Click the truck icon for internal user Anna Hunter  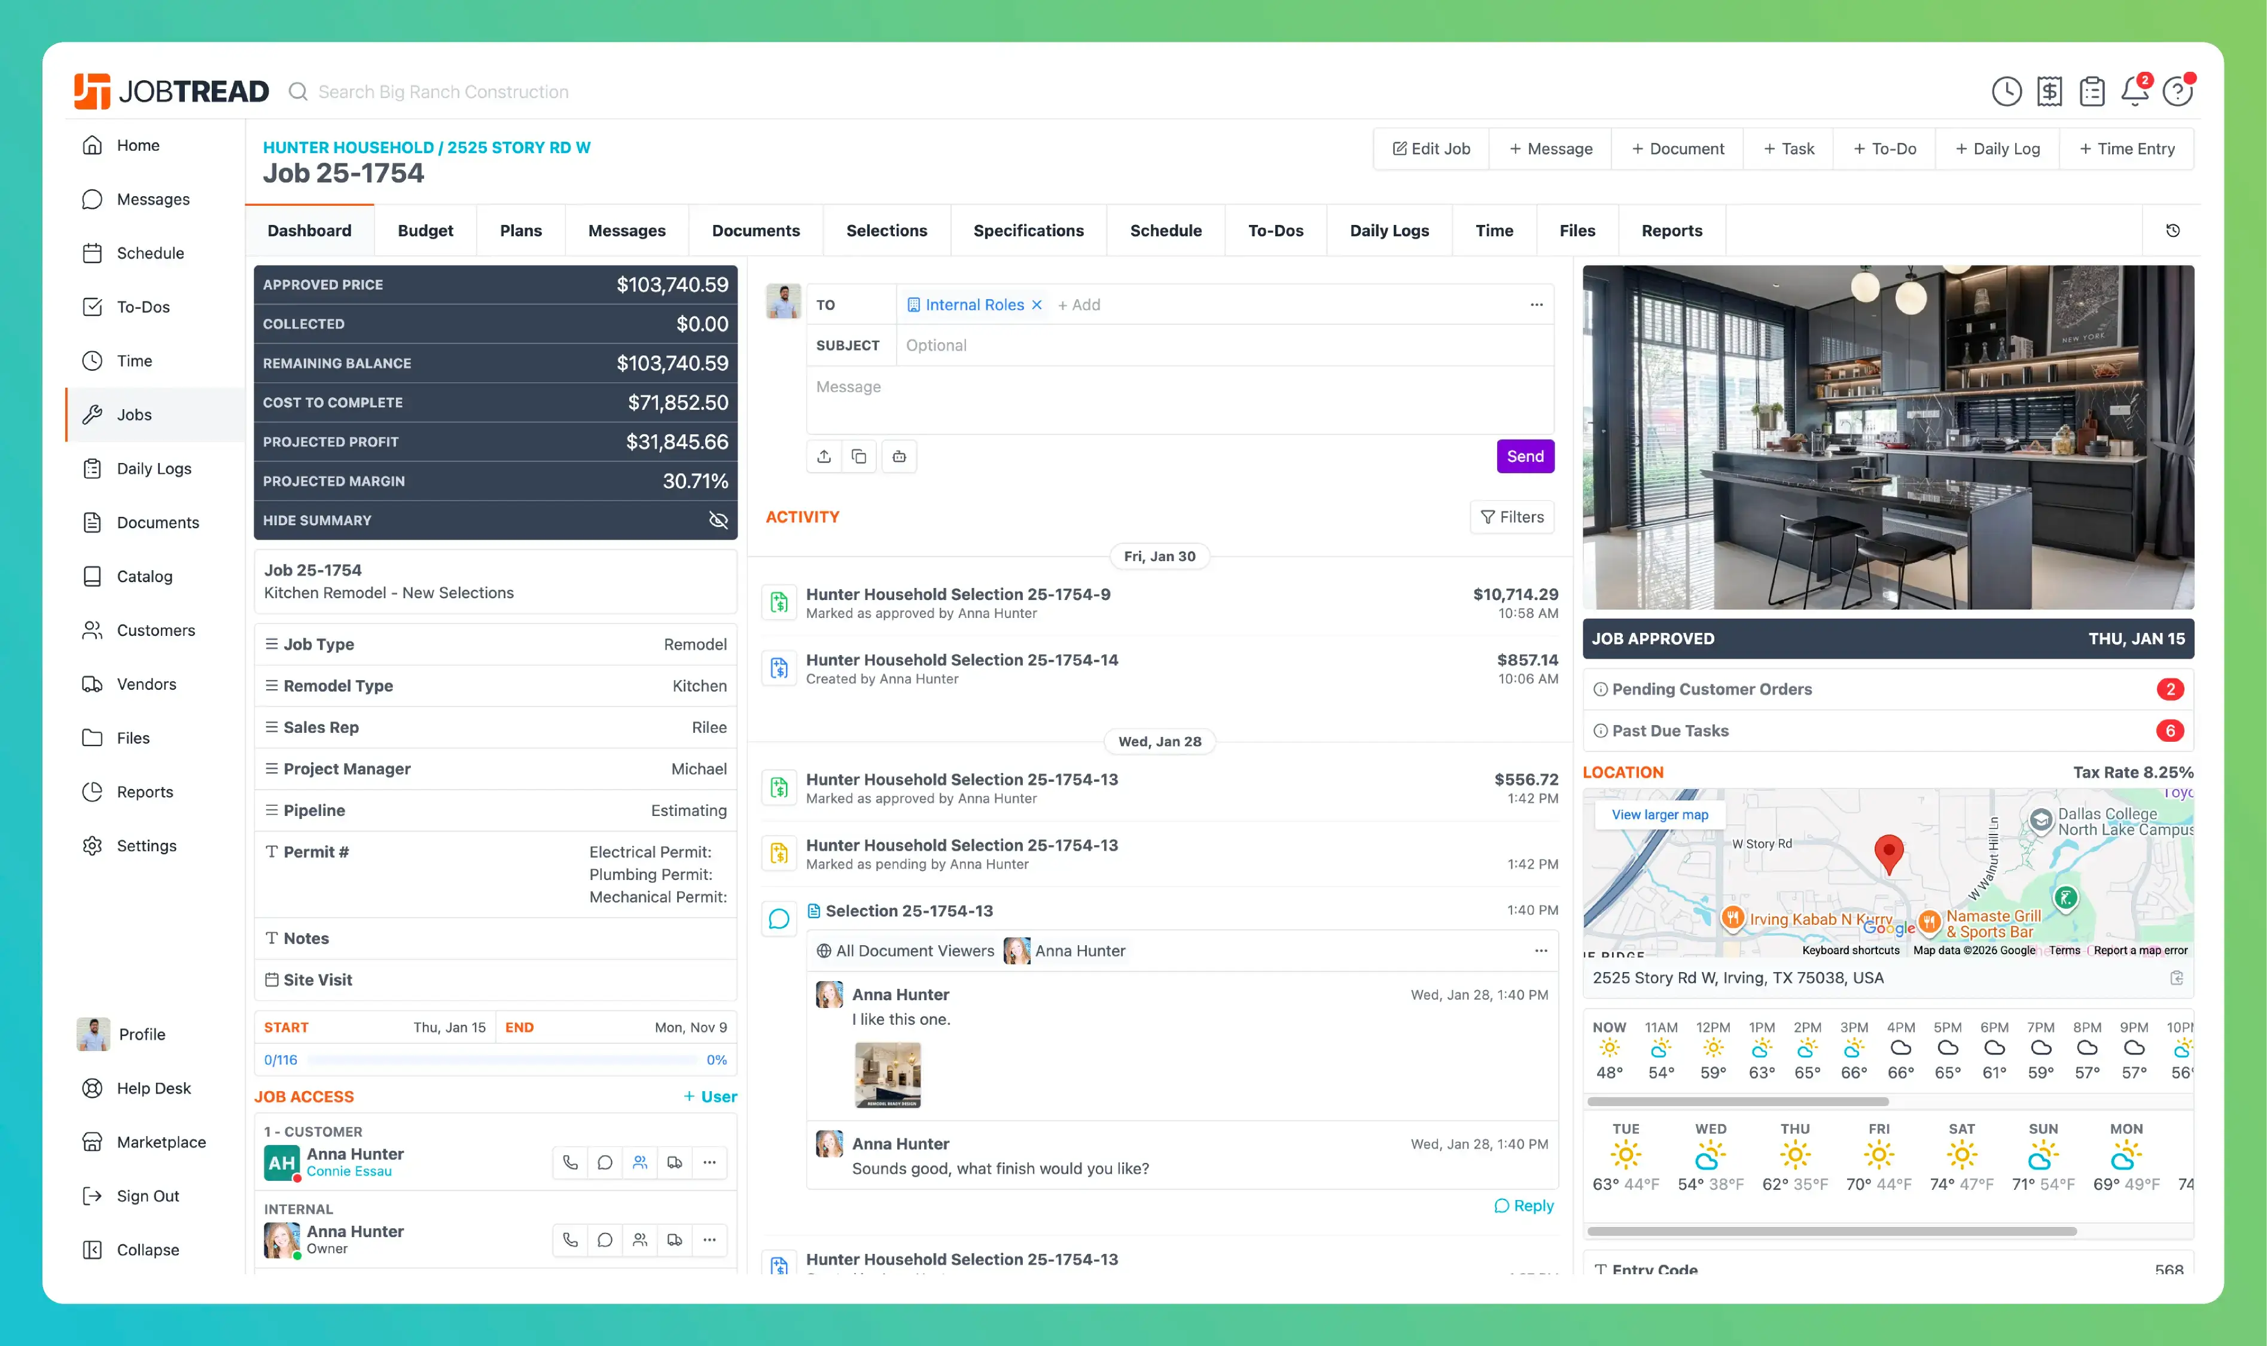pos(675,1240)
